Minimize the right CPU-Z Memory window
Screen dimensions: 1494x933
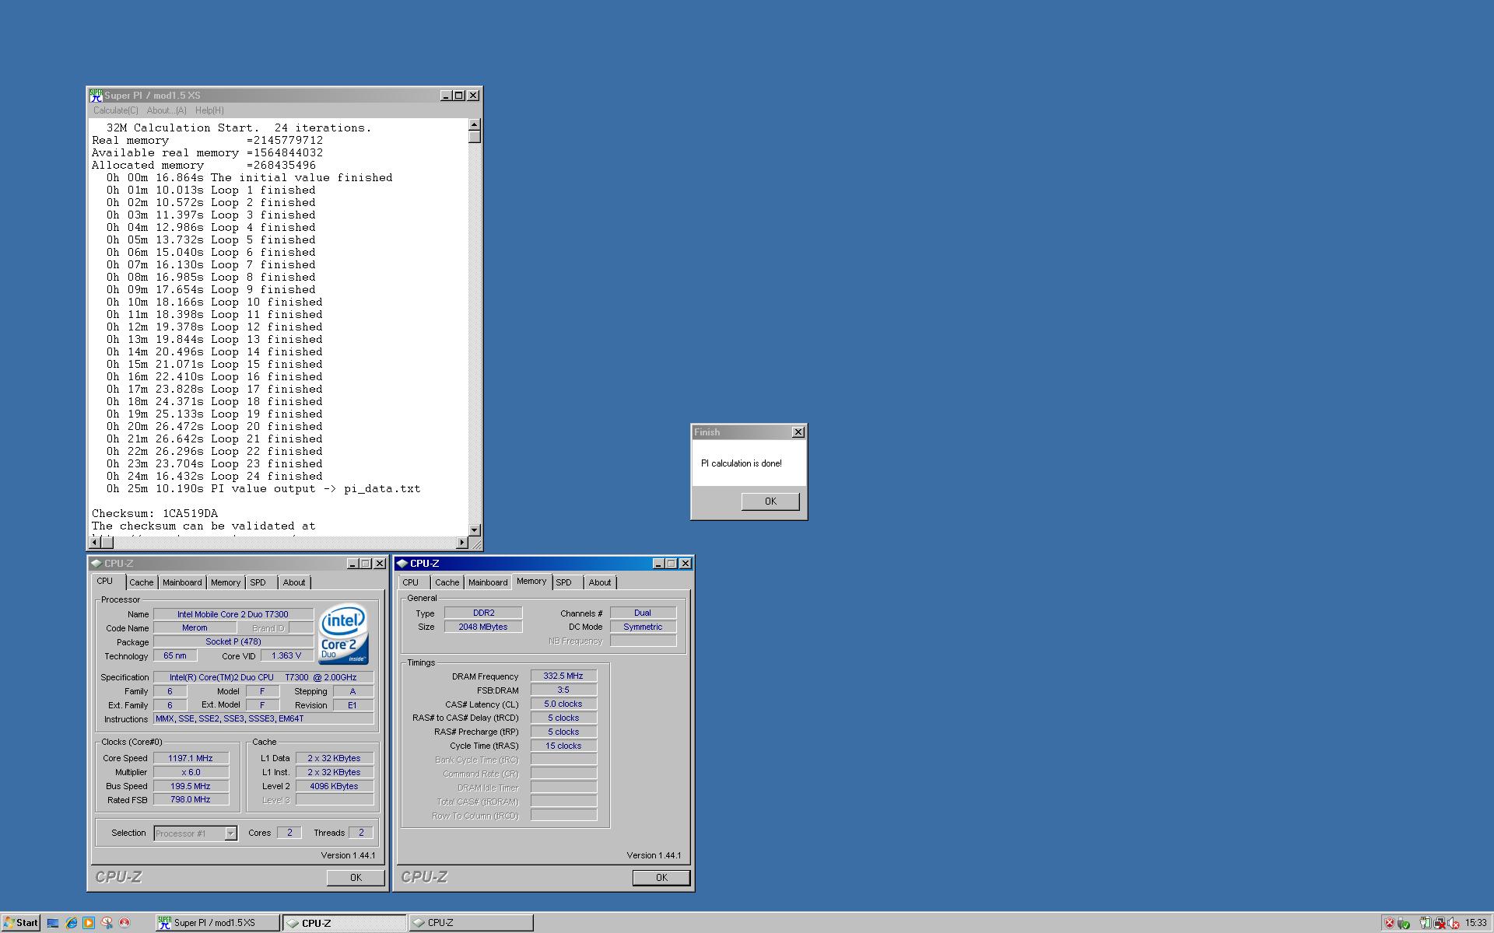coord(658,564)
